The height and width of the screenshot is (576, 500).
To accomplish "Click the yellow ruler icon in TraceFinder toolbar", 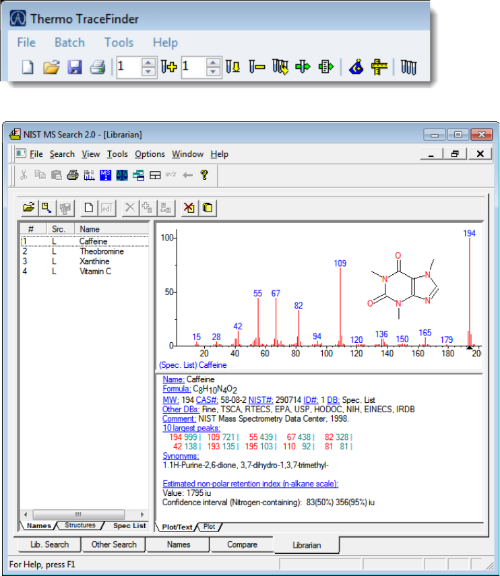I will [x=379, y=67].
